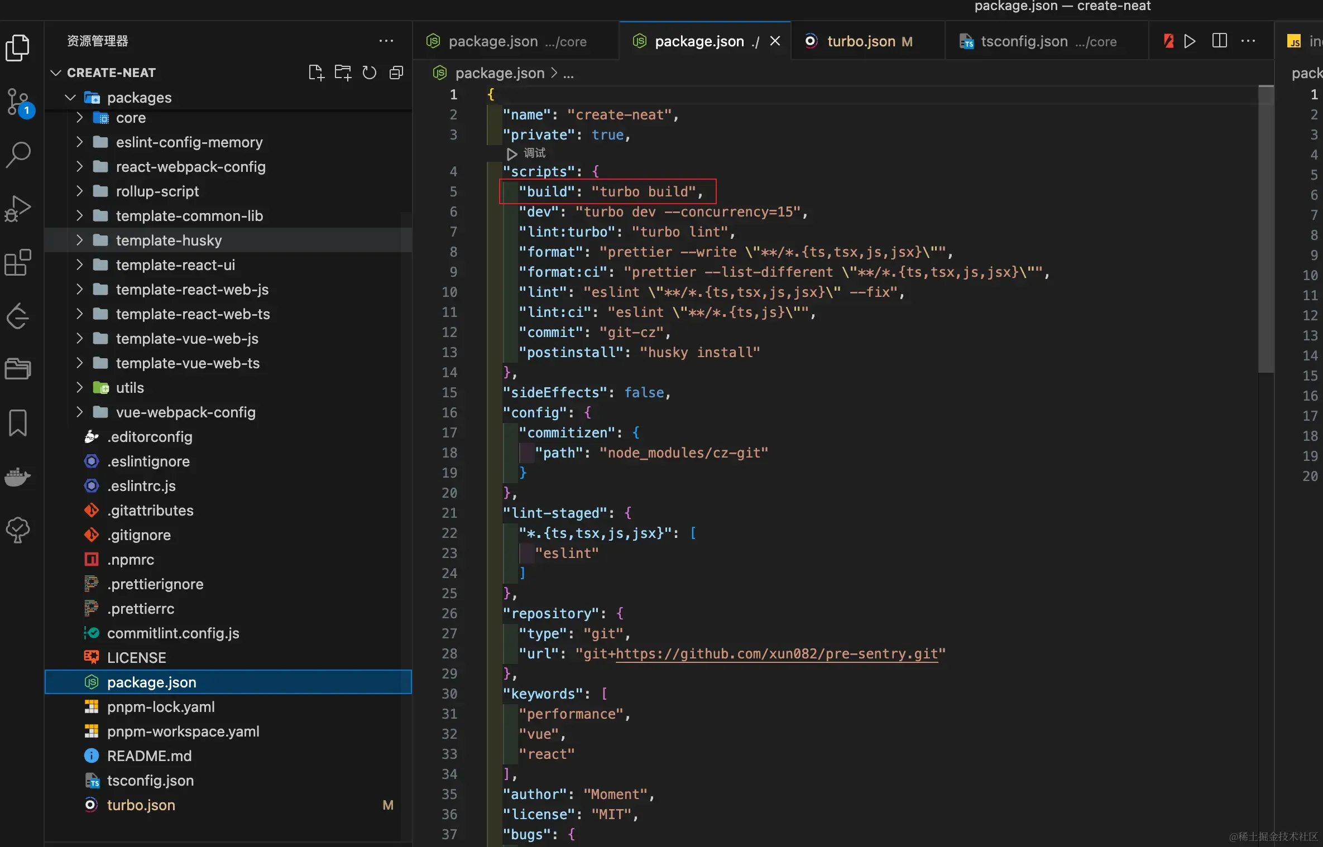This screenshot has height=847, width=1323.
Task: Click the red icon left of Run button
Action: tap(1168, 41)
